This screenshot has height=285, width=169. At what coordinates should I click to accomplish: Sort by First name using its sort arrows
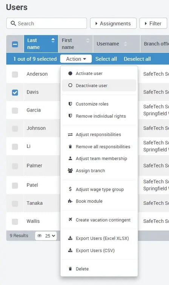pos(88,40)
